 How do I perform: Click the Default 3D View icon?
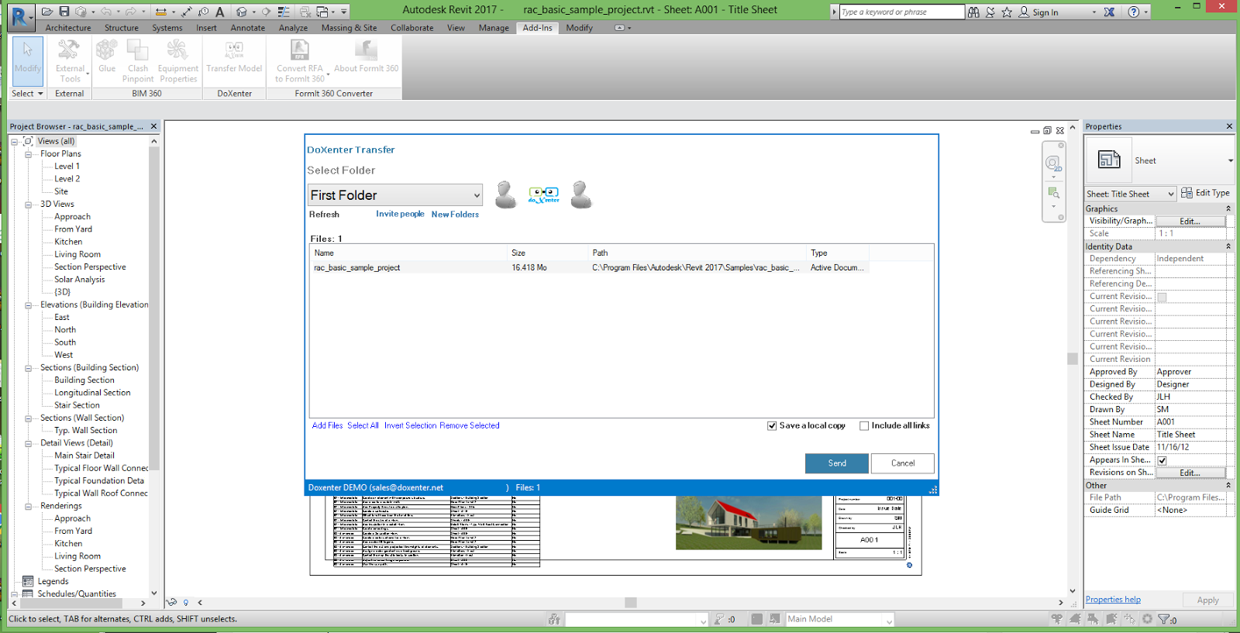coord(242,12)
